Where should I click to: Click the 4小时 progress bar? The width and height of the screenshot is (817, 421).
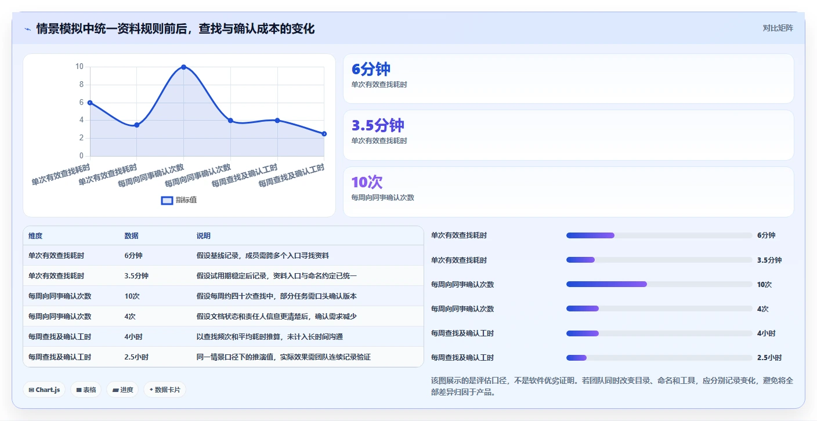(659, 333)
